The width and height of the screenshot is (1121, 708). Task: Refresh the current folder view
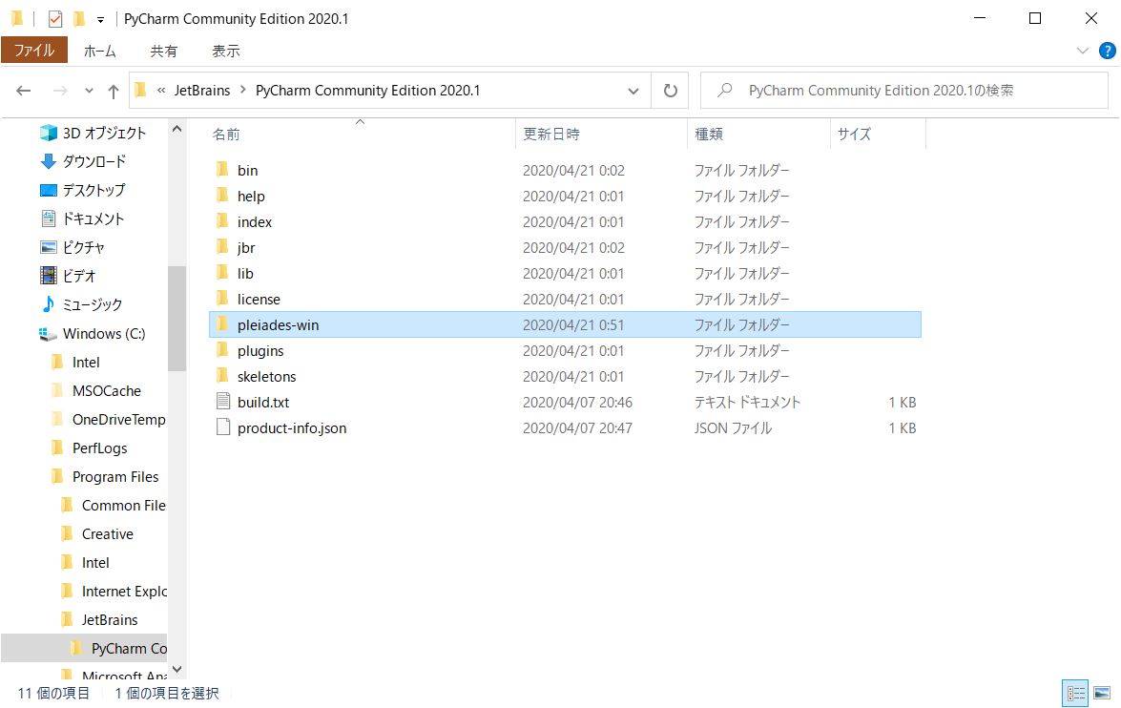[x=670, y=91]
